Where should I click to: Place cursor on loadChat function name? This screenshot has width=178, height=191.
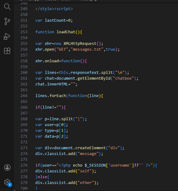pyautogui.click(x=66, y=32)
